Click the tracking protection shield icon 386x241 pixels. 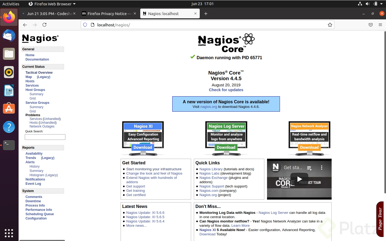tap(85, 25)
